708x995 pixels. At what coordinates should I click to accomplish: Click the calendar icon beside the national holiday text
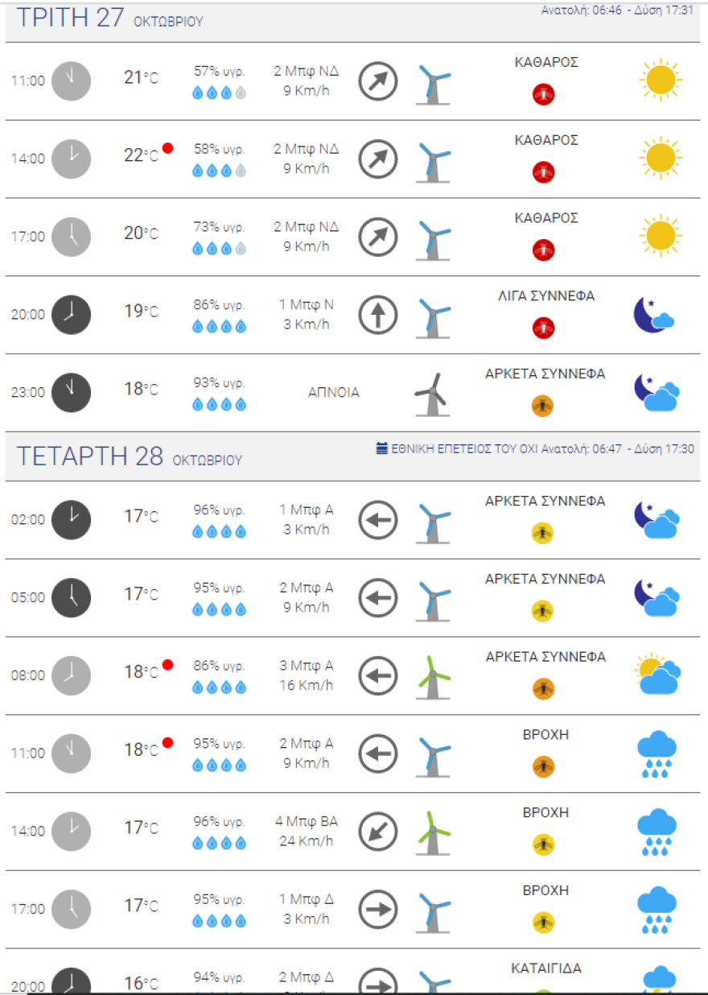(382, 448)
